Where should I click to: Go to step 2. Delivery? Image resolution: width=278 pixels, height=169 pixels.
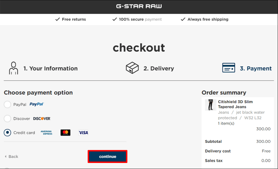159,68
